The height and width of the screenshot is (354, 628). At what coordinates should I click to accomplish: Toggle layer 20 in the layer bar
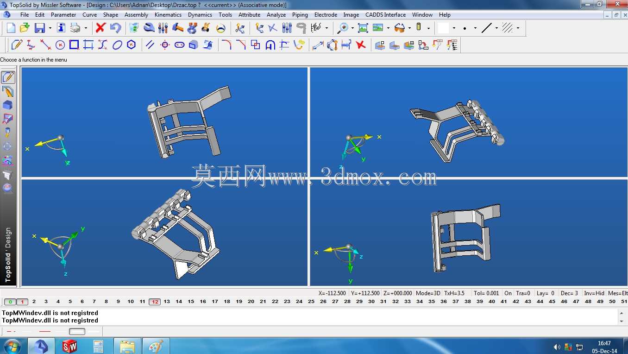tap(251, 302)
